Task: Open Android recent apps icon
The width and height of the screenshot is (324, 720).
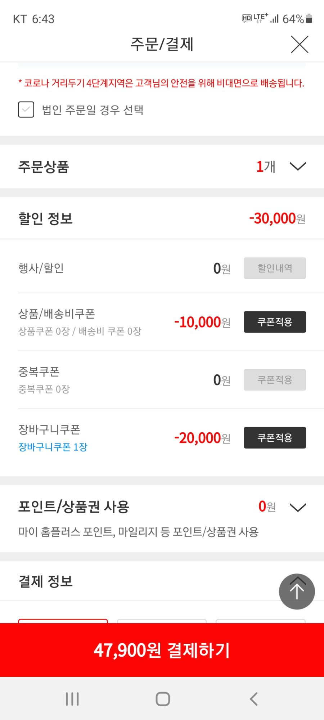Action: pos(72,699)
